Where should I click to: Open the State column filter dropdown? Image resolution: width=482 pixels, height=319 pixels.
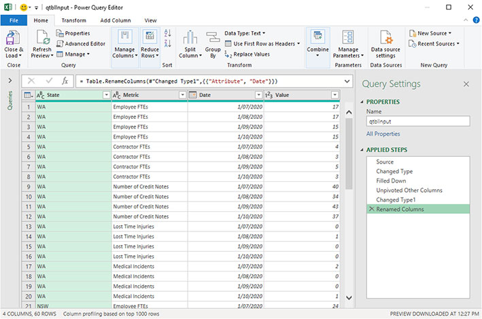click(x=106, y=95)
